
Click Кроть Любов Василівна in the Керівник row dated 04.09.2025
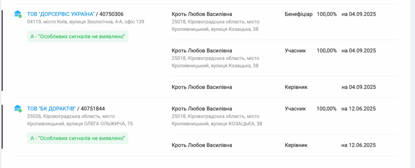point(202,87)
